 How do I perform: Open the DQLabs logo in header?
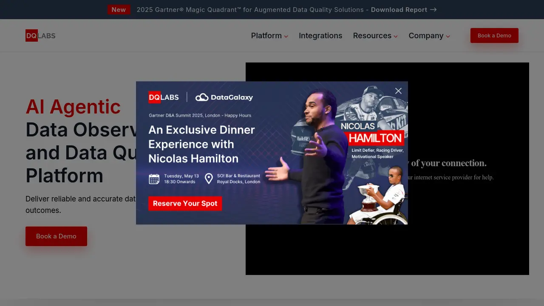point(40,36)
